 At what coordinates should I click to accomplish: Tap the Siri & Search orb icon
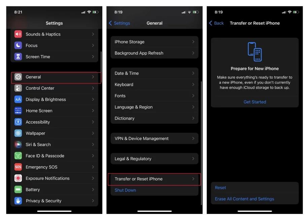(18, 144)
